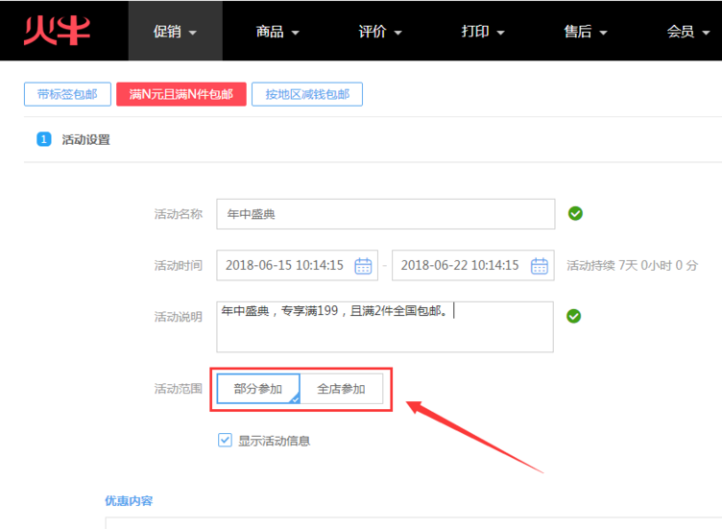Screen dimensions: 722x529
Task: Expand the dropdown arrow beside 打印
Action: coord(501,33)
